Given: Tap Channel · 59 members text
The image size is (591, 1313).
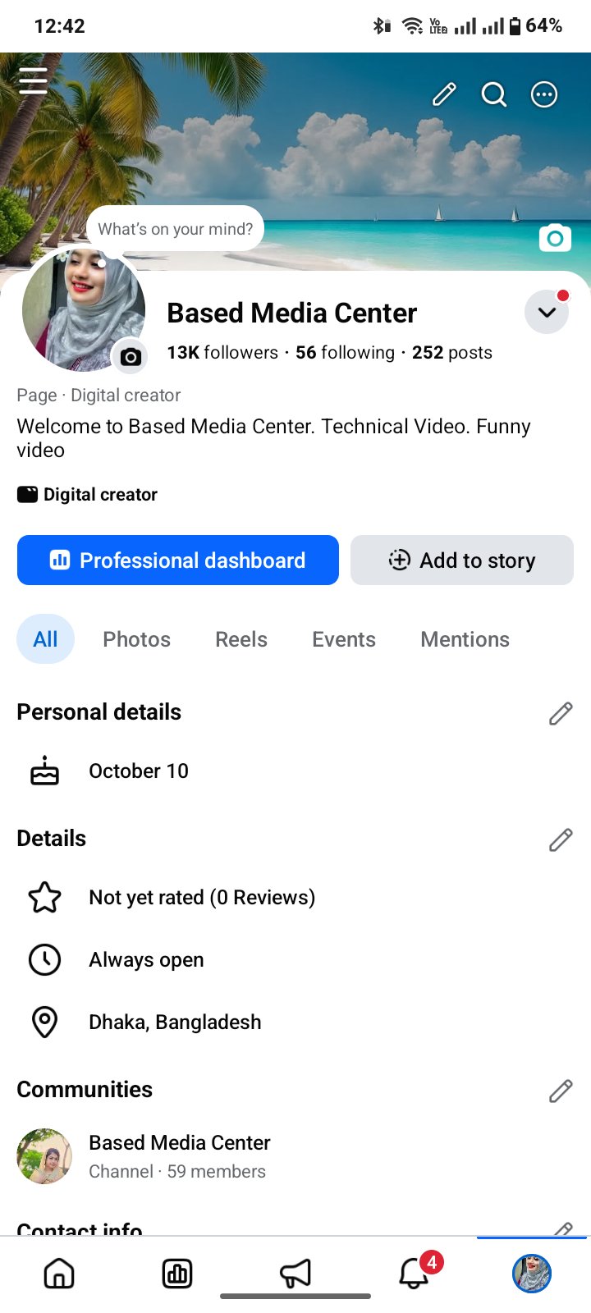Looking at the screenshot, I should [177, 1172].
